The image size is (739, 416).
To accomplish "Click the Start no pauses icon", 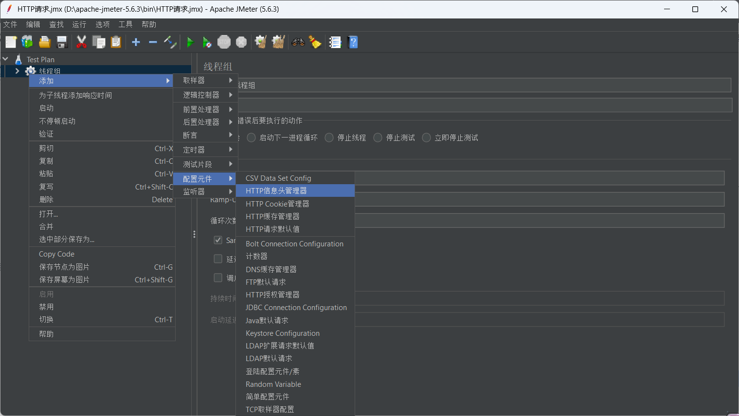I will pyautogui.click(x=207, y=42).
